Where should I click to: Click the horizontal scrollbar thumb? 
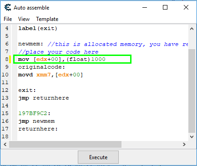click(x=65, y=144)
